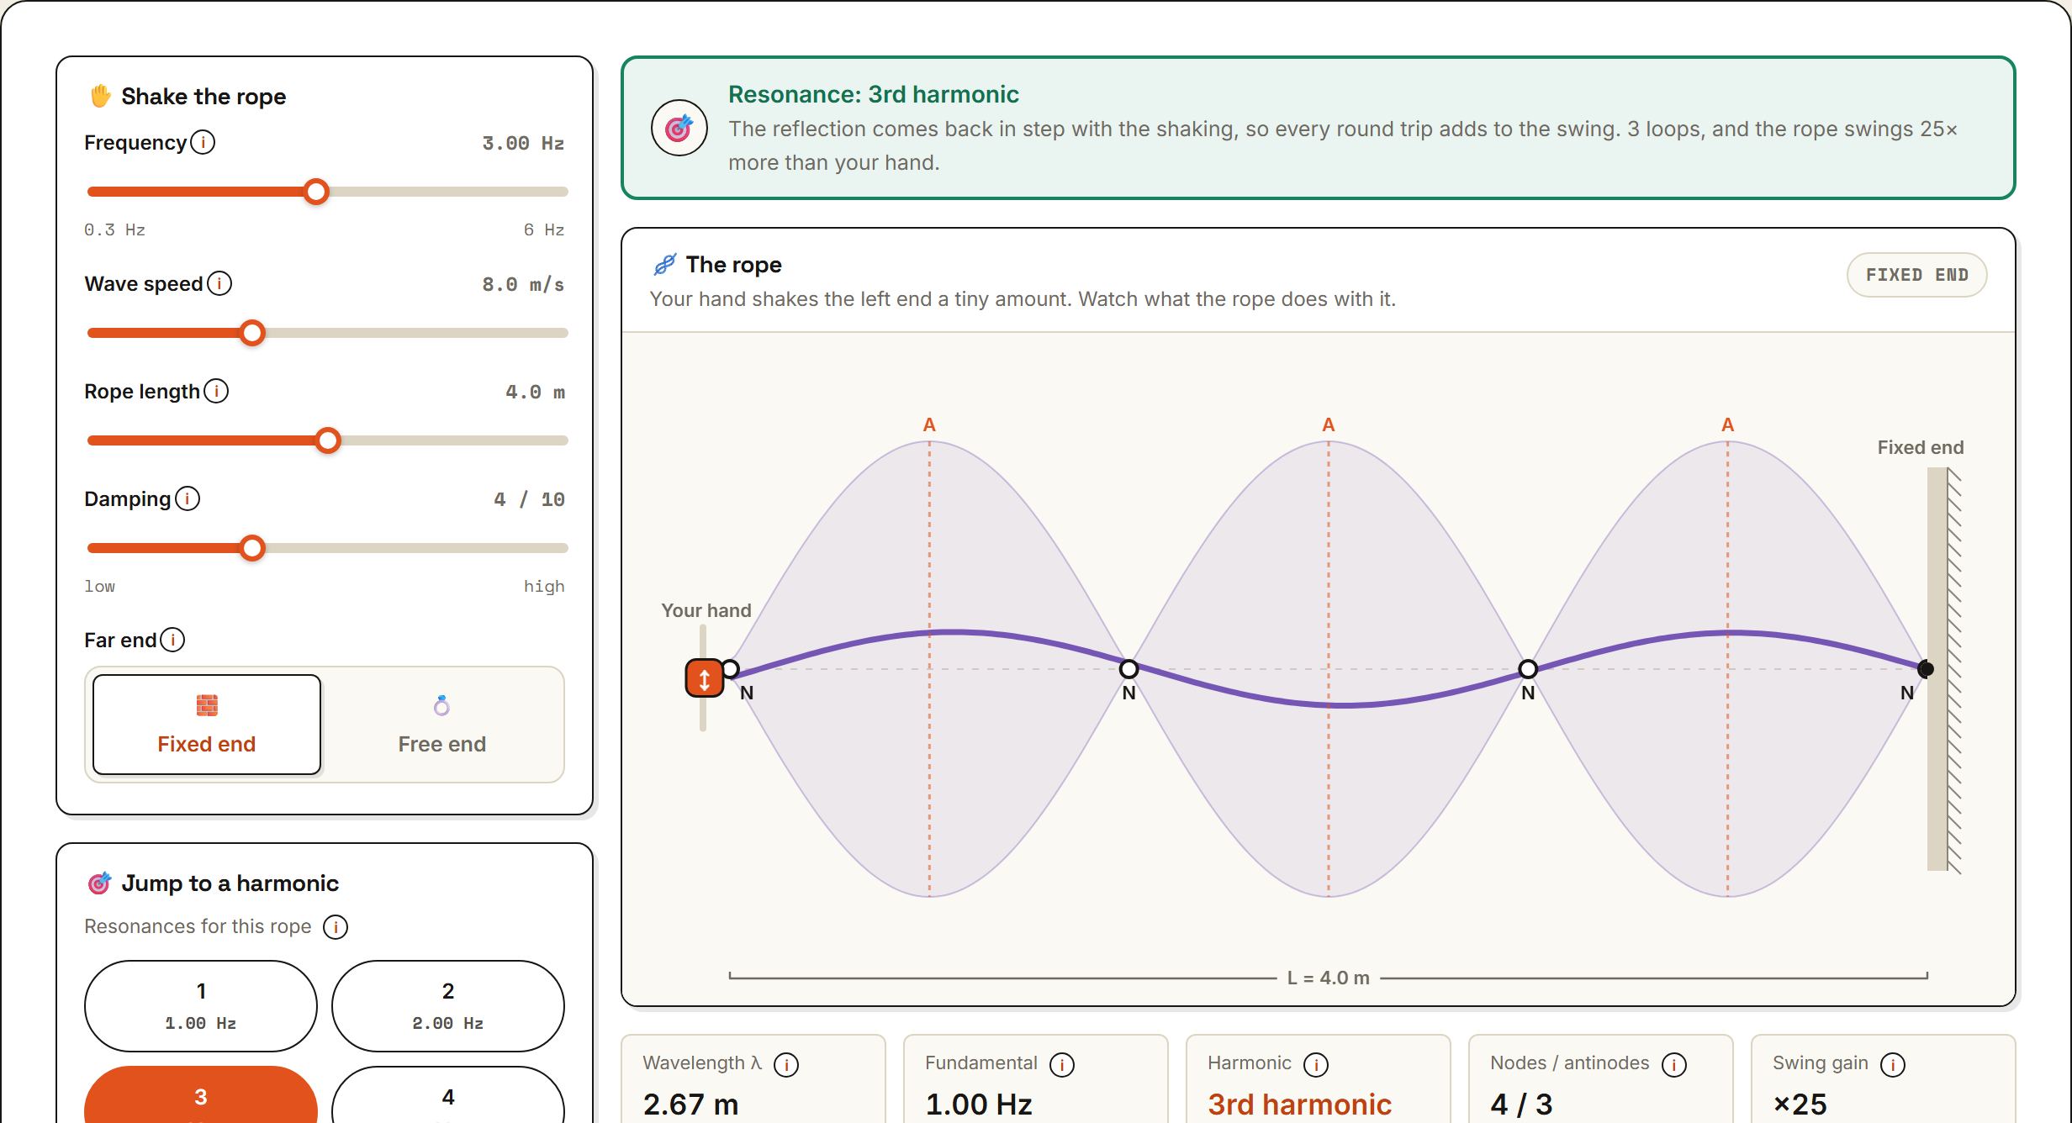
Task: Jump to harmonic 4
Action: 448,1094
